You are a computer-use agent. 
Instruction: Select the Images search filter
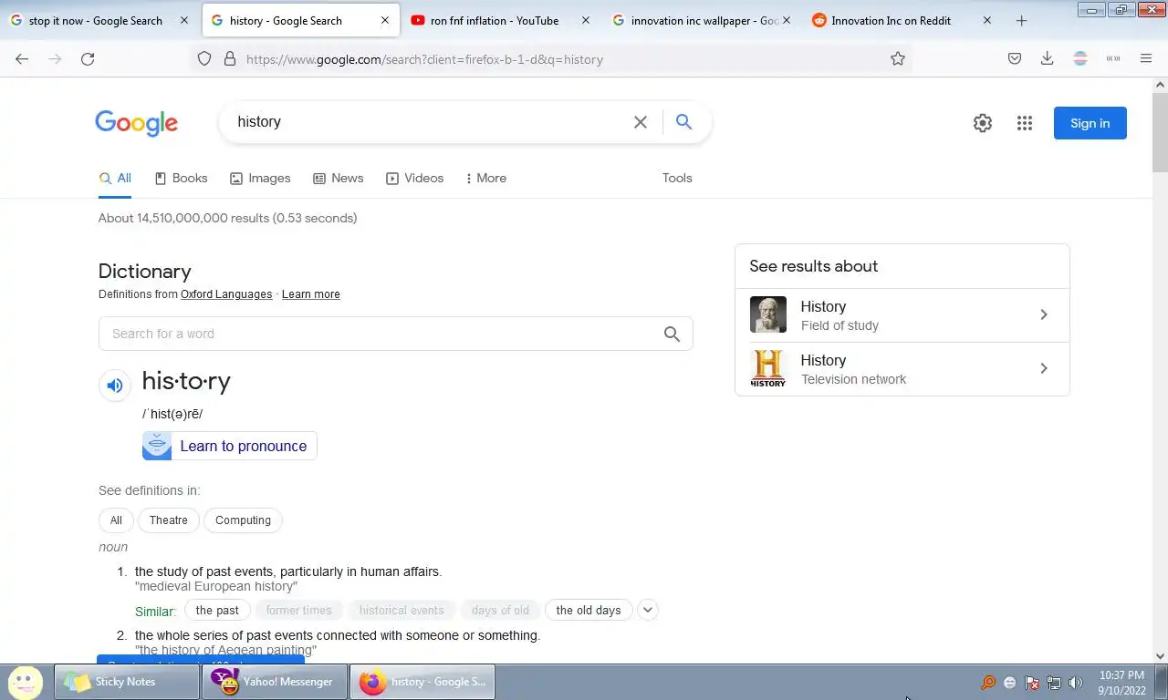coord(260,178)
